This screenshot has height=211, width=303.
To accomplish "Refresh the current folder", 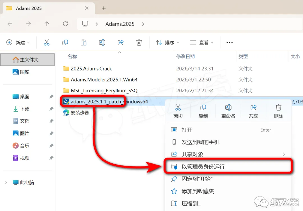I will tap(65, 24).
